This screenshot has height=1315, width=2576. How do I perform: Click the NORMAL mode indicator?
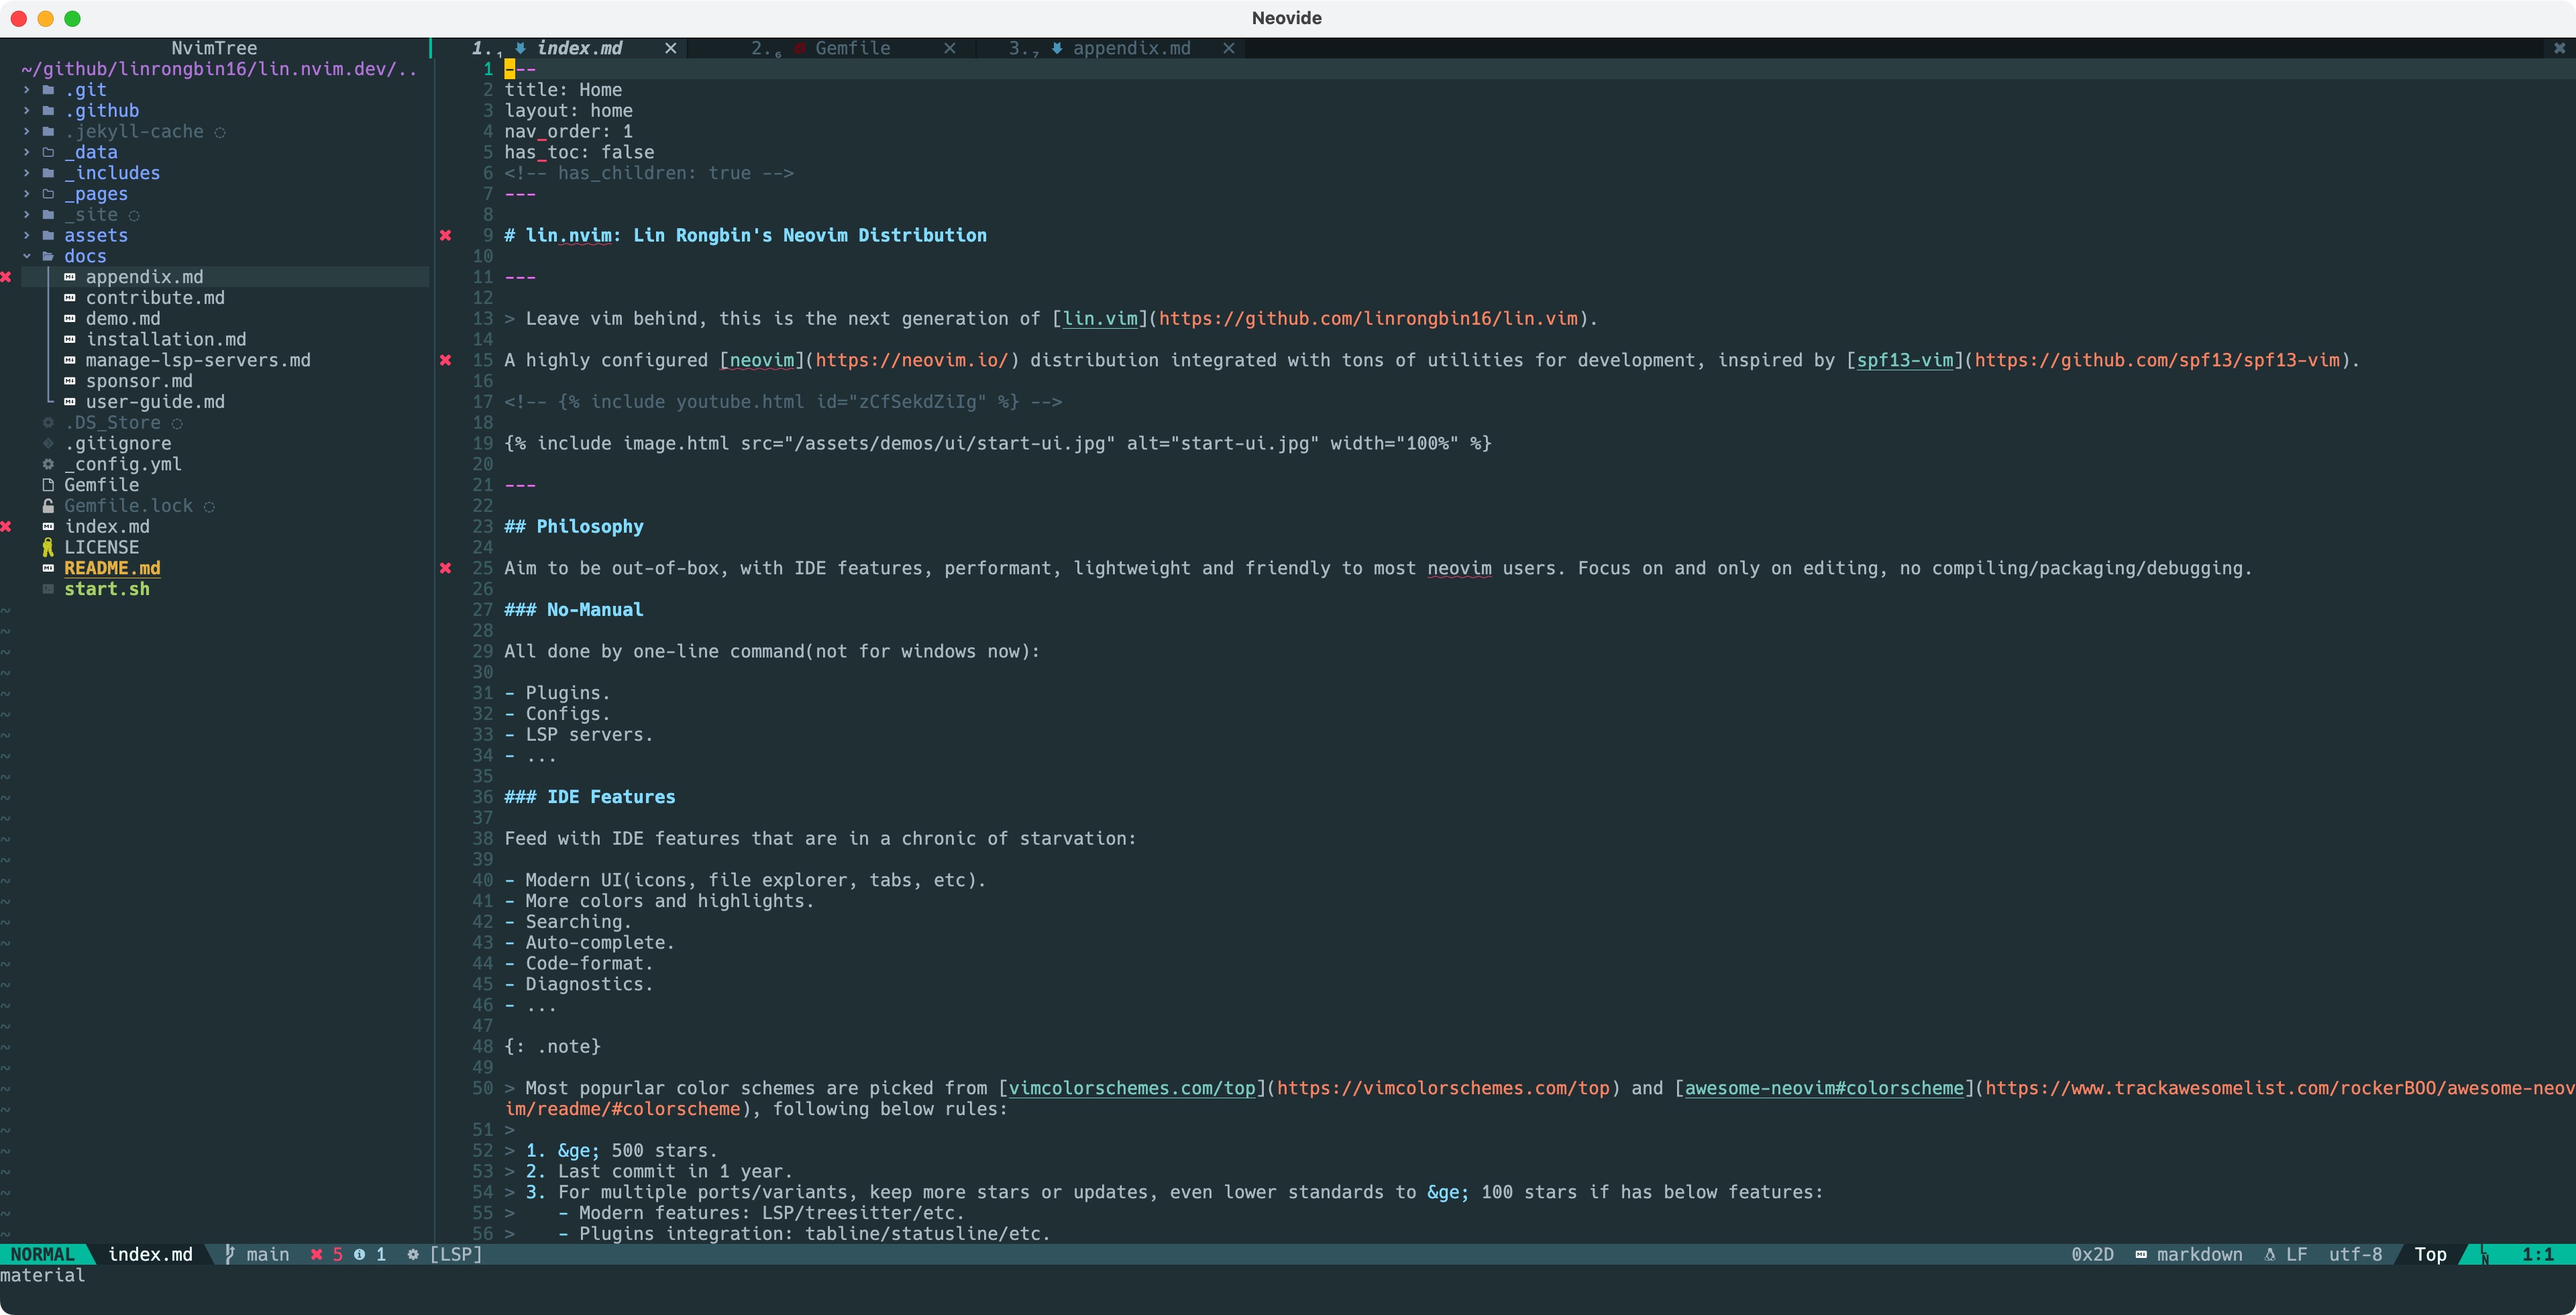click(x=43, y=1254)
